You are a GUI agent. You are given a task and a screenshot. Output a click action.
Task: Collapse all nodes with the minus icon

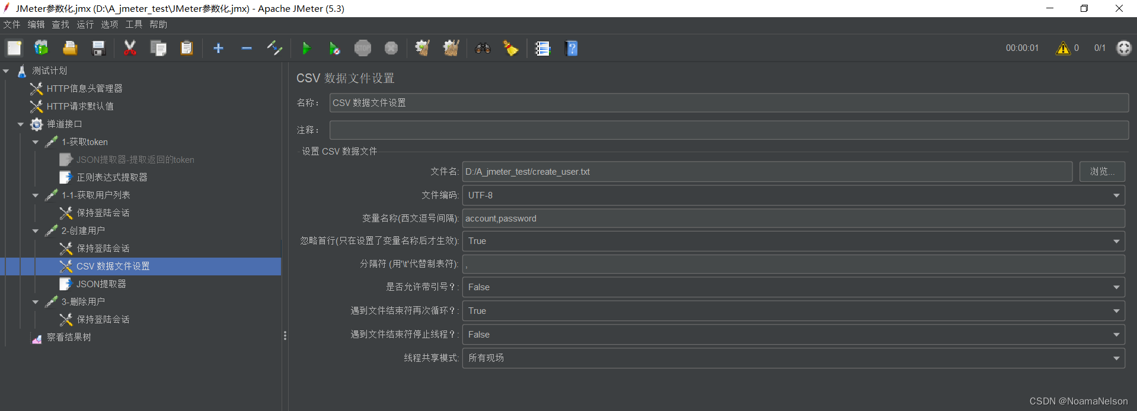pos(247,48)
